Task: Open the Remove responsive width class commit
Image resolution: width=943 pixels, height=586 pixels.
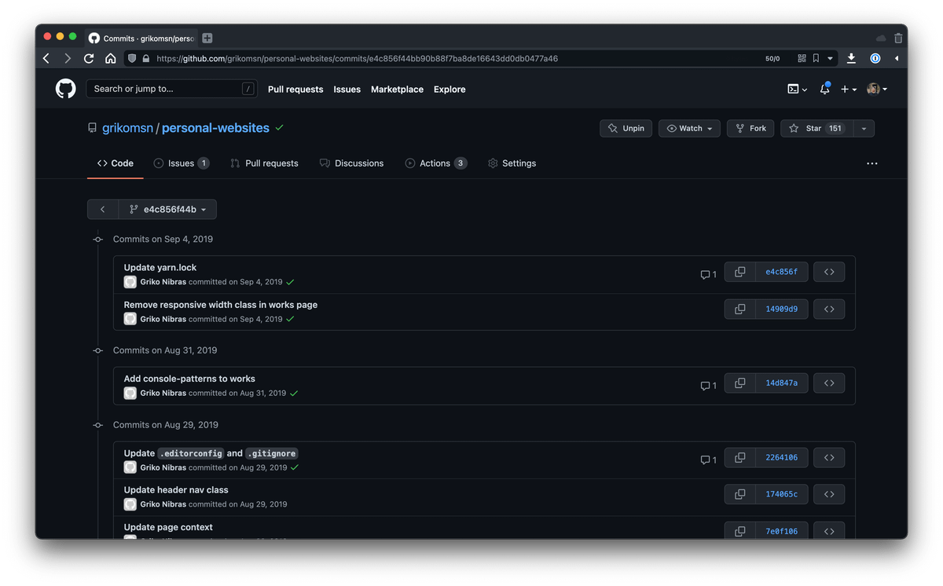Action: tap(221, 304)
